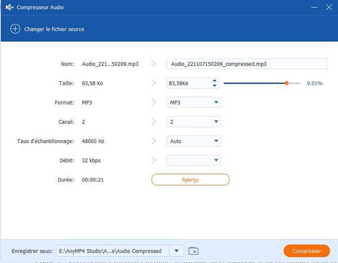Click source file name Audio_221...50209.mp3
Image resolution: width=338 pixels, height=263 pixels.
(110, 64)
